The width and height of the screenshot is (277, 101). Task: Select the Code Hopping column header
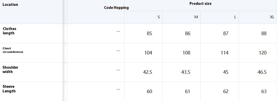click(116, 8)
